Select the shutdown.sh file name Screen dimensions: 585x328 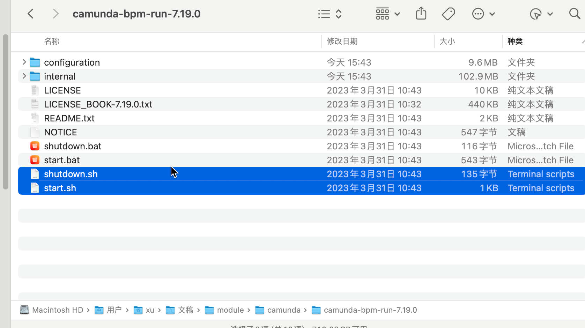pos(71,174)
